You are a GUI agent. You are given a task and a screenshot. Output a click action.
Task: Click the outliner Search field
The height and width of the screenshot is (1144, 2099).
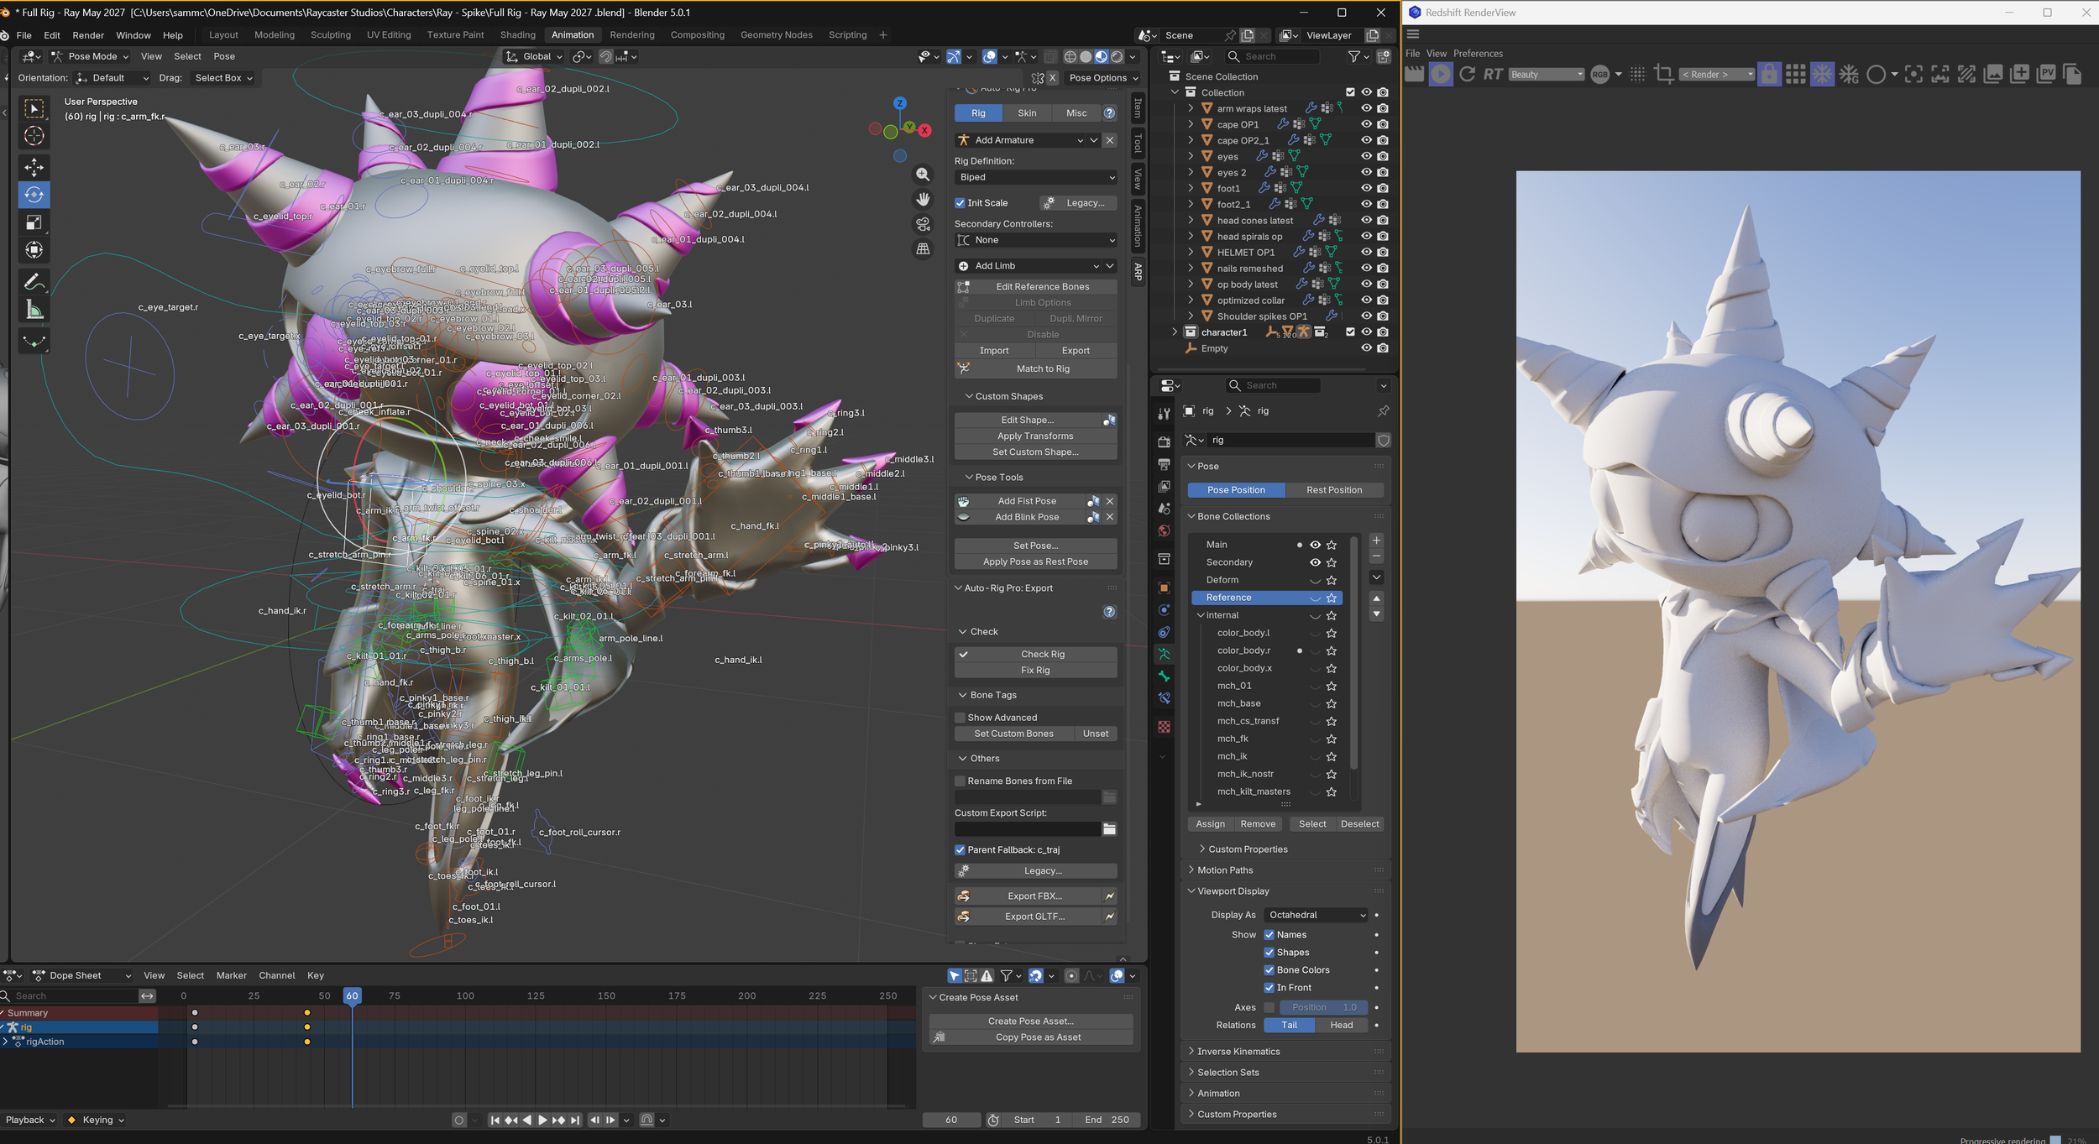tap(1271, 57)
